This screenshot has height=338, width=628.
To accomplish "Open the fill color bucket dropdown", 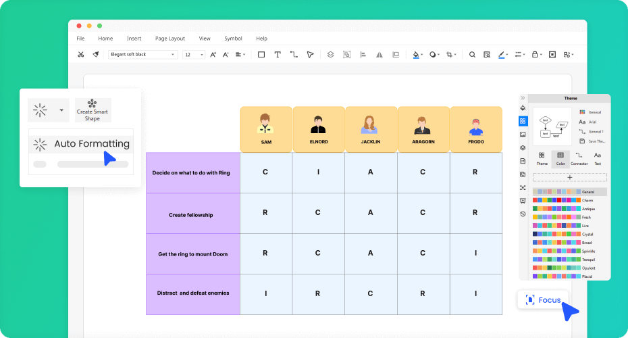I will 417,55.
